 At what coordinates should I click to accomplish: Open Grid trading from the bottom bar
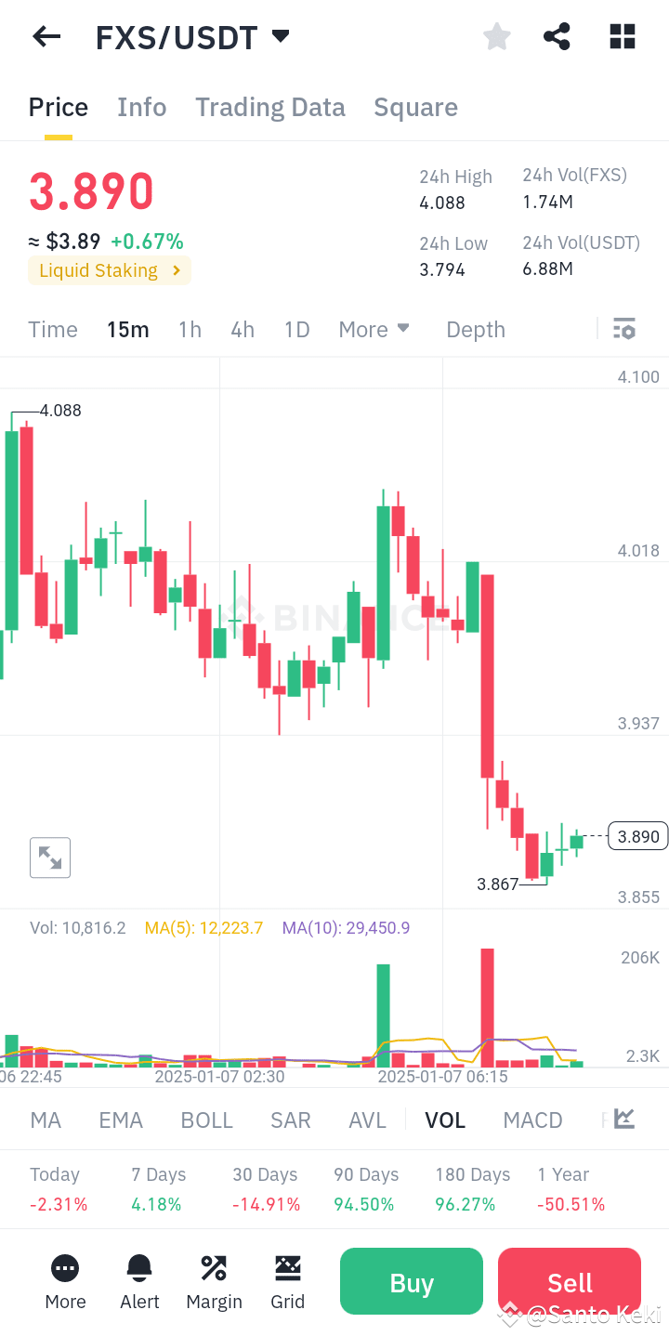[287, 1281]
